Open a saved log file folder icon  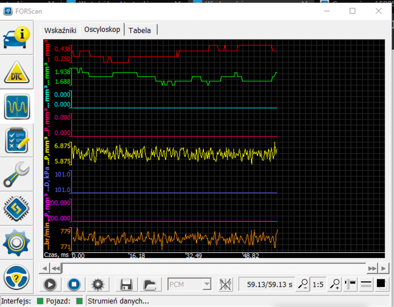click(x=150, y=285)
